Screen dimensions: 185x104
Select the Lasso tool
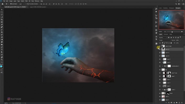2,14
